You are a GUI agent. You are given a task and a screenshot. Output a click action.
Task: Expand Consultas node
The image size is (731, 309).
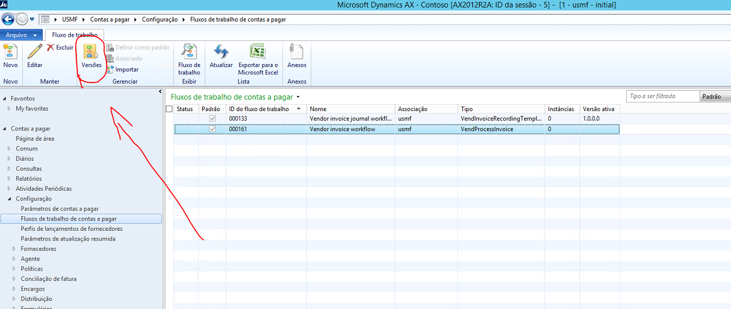point(9,169)
